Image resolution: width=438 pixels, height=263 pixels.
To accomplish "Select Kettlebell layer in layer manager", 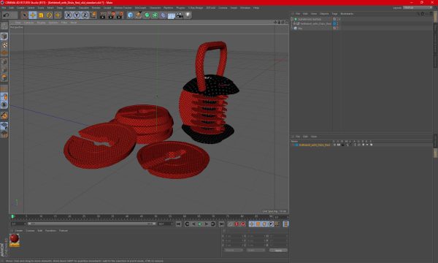I will 315,145.
